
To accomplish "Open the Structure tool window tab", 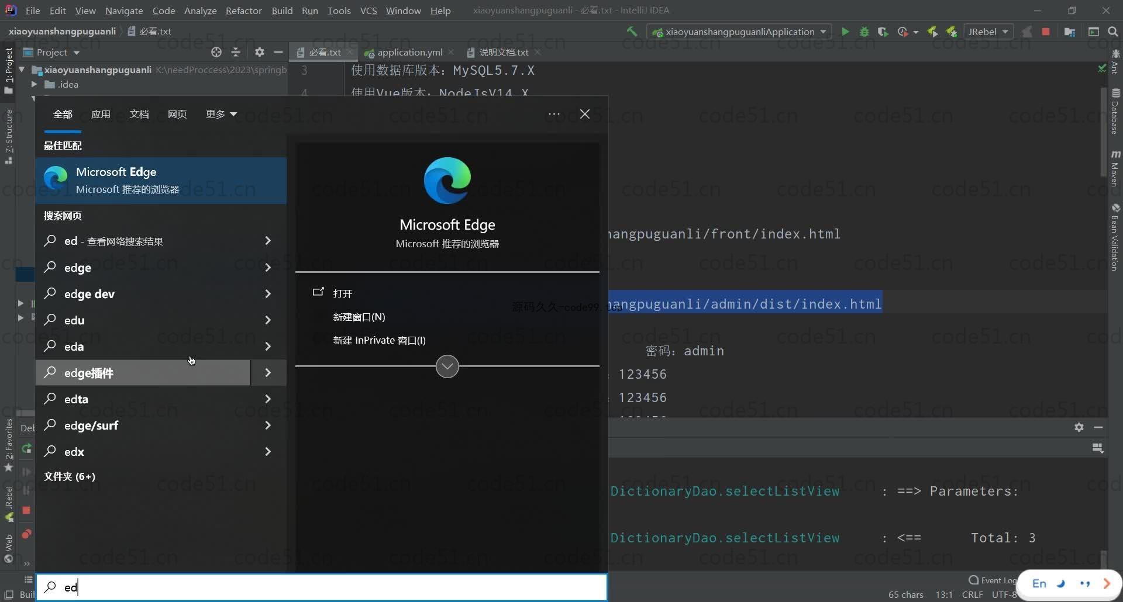I will point(9,137).
